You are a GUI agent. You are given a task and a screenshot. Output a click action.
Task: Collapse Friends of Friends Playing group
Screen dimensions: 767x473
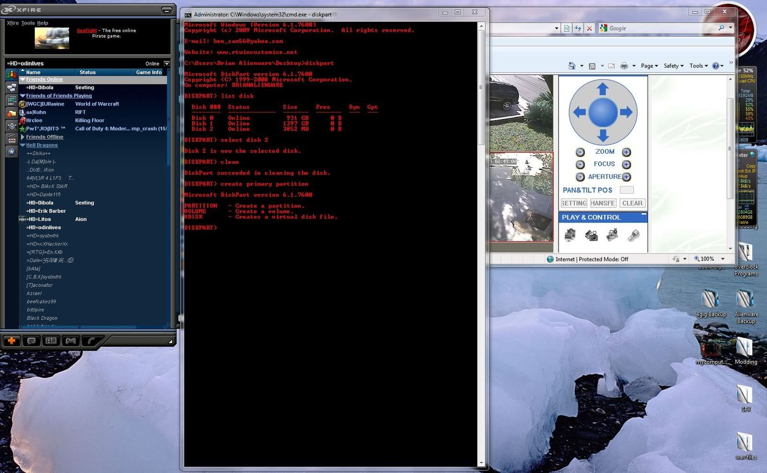(x=23, y=96)
